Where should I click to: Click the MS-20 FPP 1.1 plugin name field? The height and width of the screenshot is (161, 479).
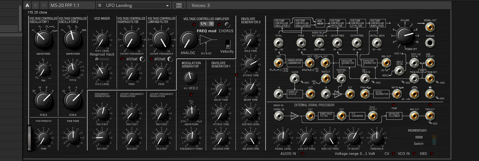tap(71, 5)
